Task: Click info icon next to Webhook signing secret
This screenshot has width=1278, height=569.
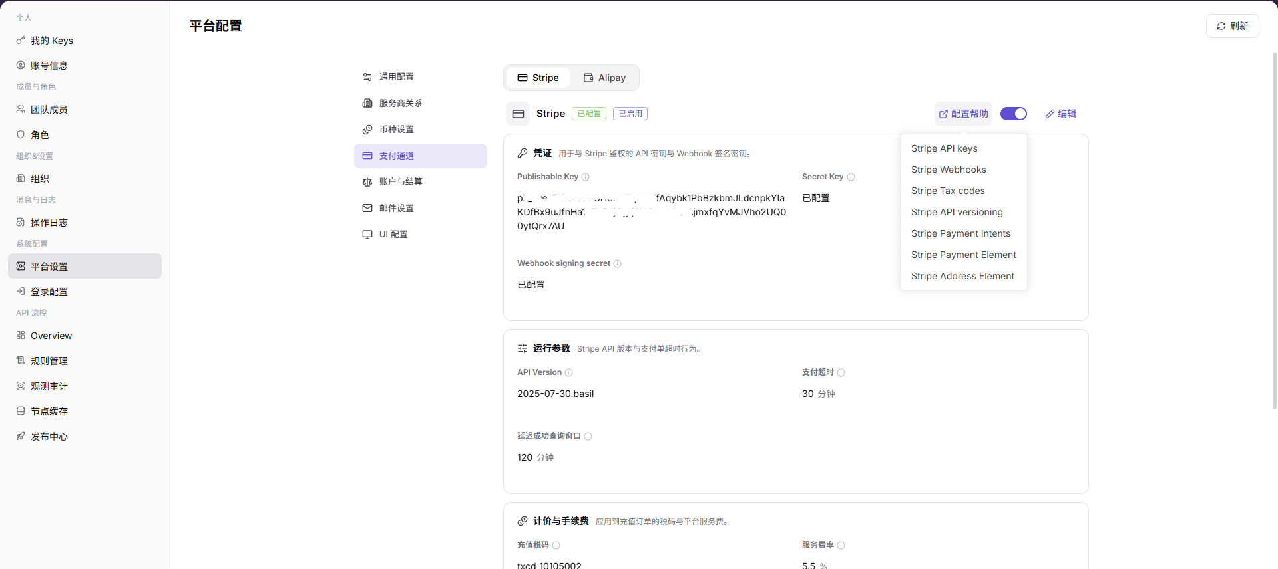Action: pyautogui.click(x=618, y=263)
